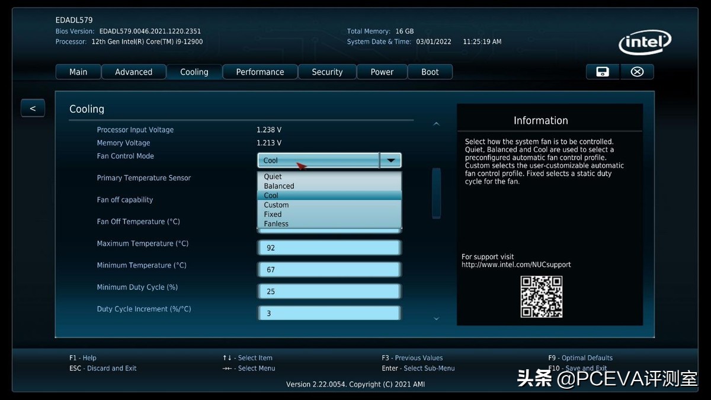Go to the Boot tab

(x=430, y=72)
